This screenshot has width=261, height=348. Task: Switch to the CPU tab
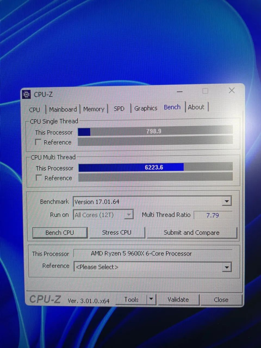tap(35, 110)
